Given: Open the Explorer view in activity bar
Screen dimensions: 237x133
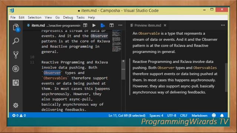Looking at the screenshot, I should 16,28.
